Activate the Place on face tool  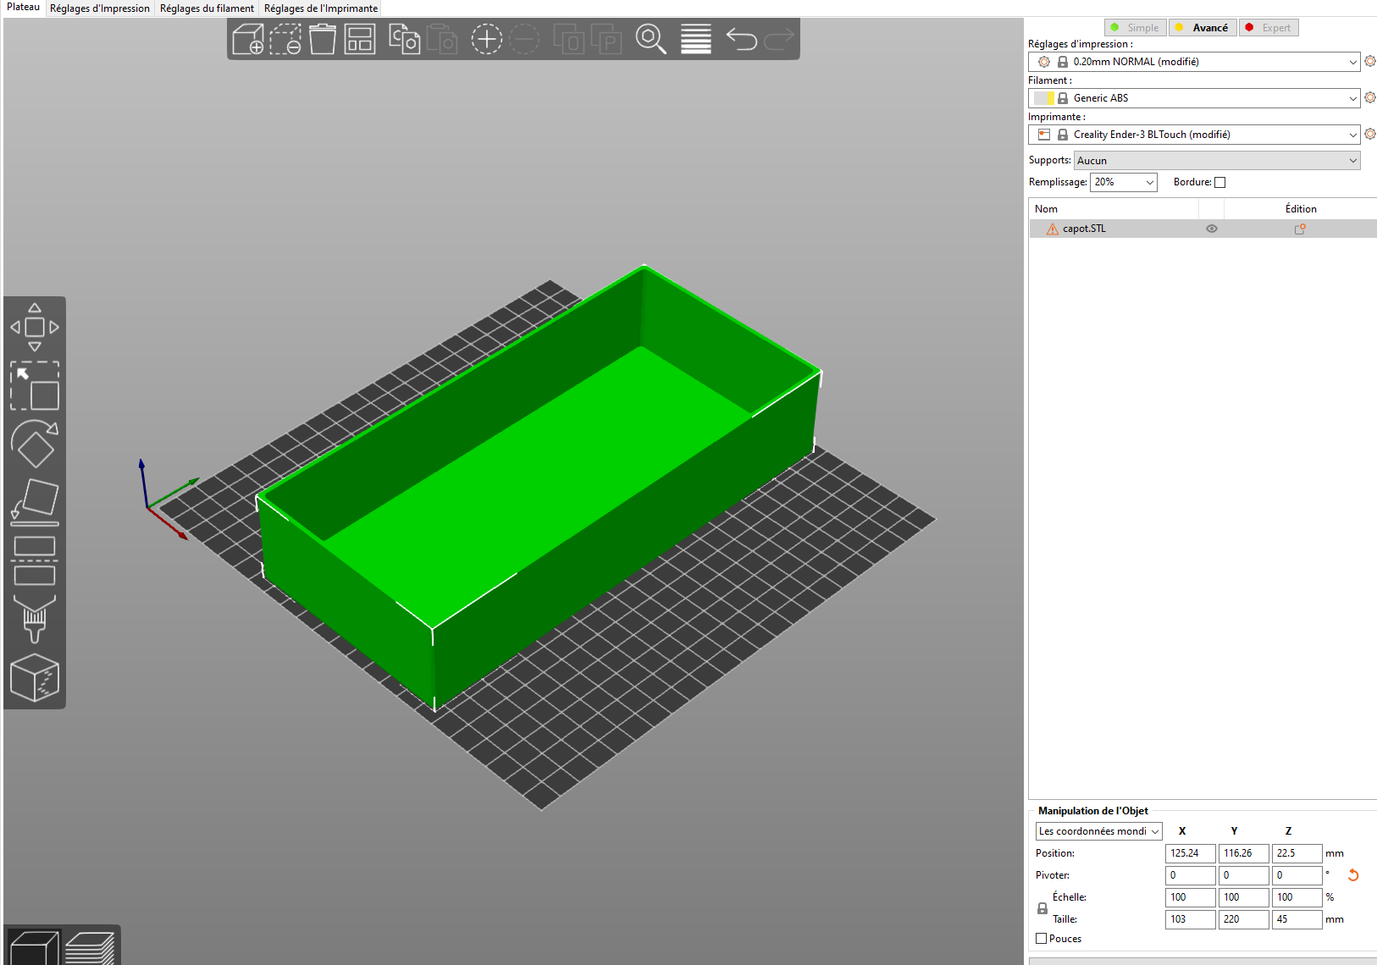[x=35, y=501]
